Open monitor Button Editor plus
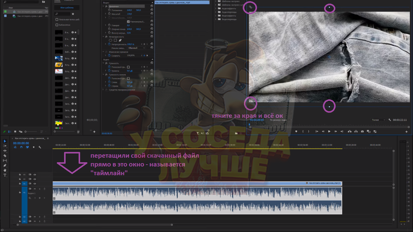The height and width of the screenshot is (232, 413). pyautogui.click(x=406, y=132)
